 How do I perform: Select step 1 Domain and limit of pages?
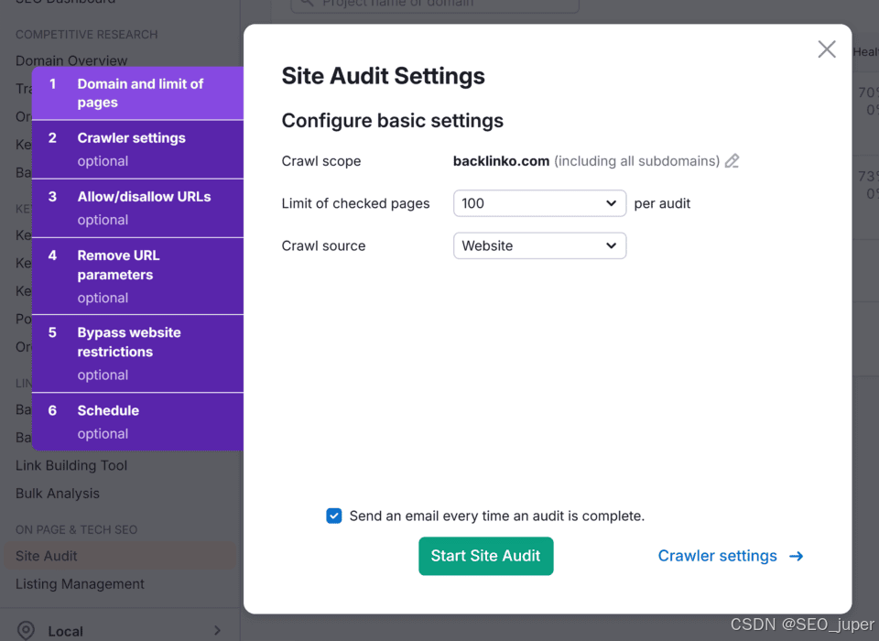(x=138, y=93)
